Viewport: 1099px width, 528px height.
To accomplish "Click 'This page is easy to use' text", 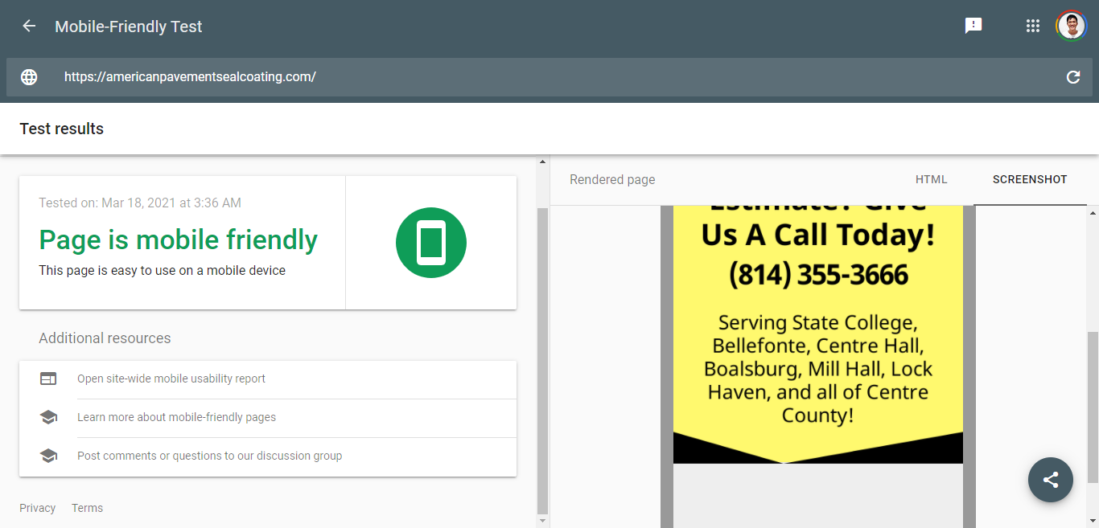I will pyautogui.click(x=163, y=271).
